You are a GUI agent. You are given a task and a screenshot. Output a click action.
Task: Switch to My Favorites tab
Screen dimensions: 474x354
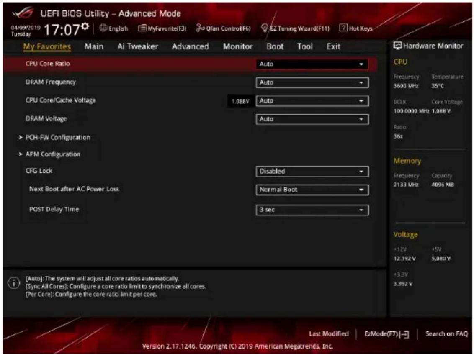(x=47, y=46)
